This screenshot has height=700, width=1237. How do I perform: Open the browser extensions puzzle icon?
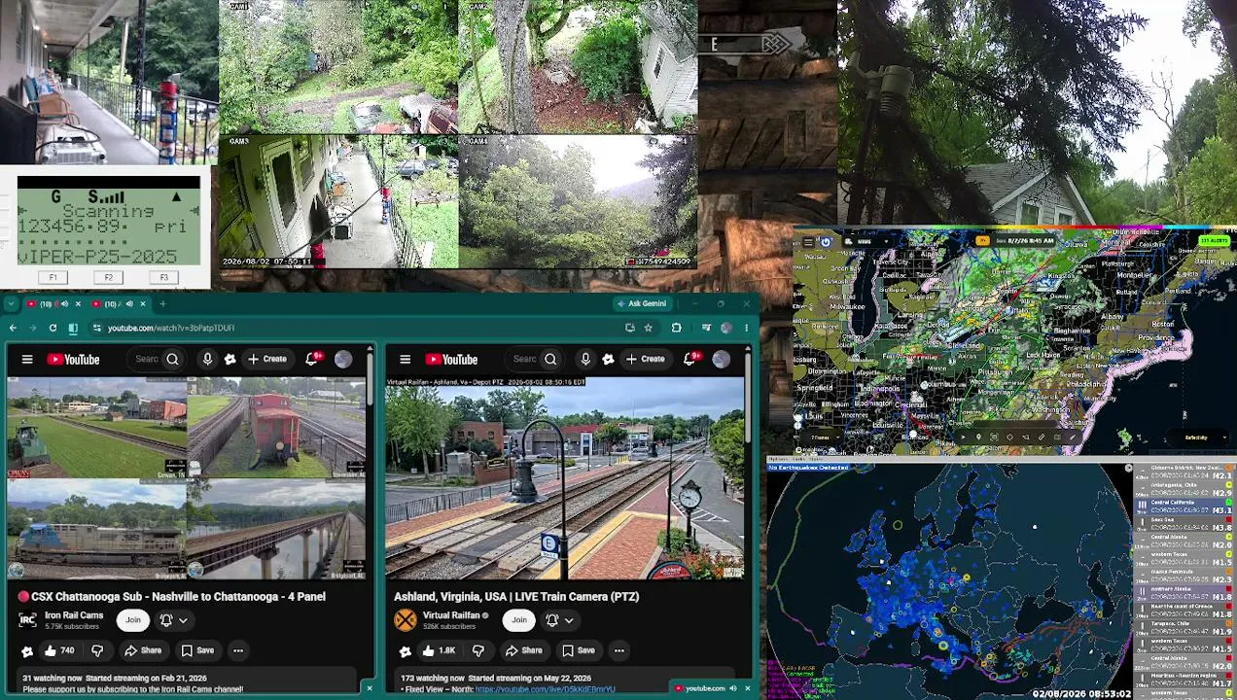tap(676, 328)
